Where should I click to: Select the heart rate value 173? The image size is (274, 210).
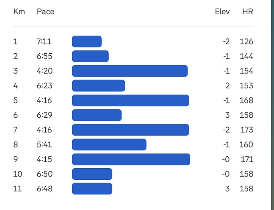(247, 130)
